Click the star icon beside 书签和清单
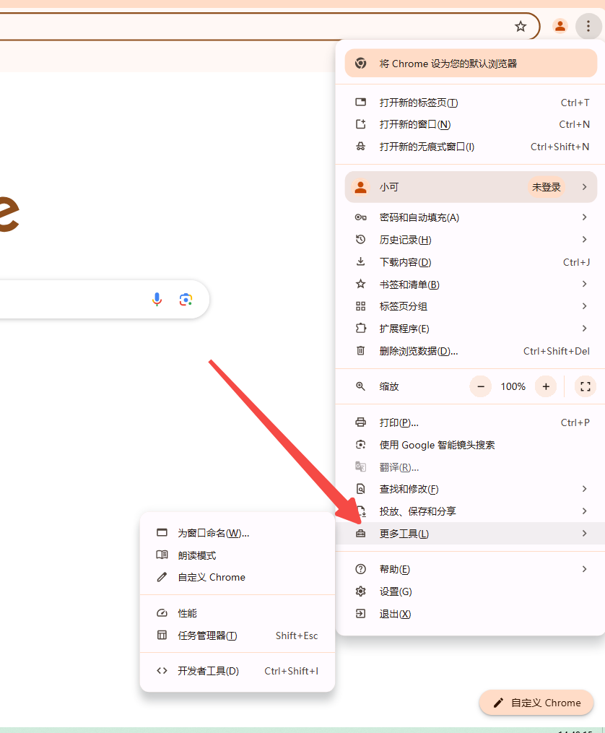Image resolution: width=605 pixels, height=733 pixels. click(361, 285)
